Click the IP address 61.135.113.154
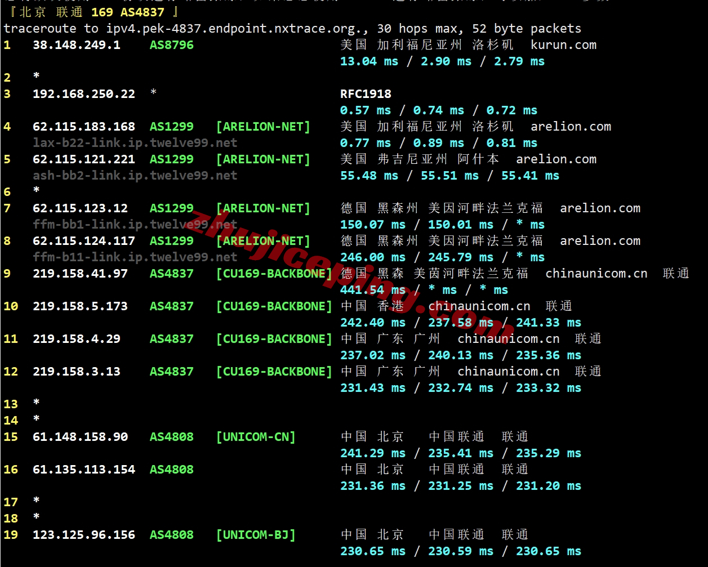Screen dimensions: 708x567 click(84, 470)
